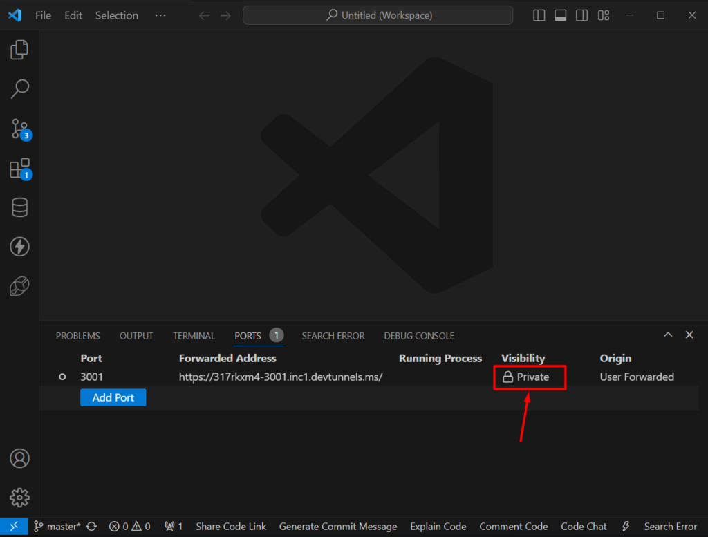Toggle bottom panel layout icon

point(560,15)
